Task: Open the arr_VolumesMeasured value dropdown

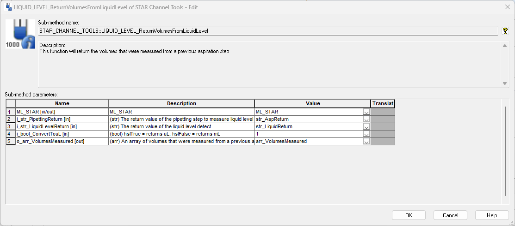Action: pos(366,141)
